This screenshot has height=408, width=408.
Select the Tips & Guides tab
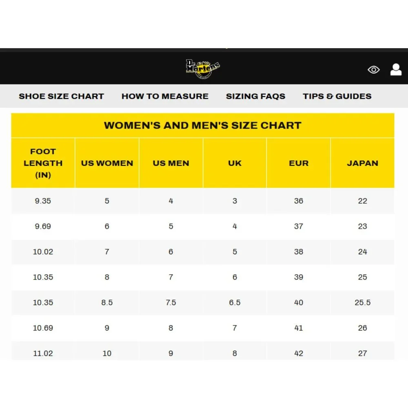tap(337, 96)
